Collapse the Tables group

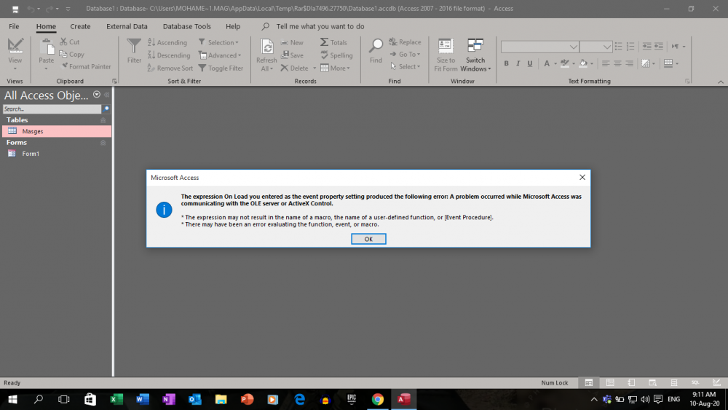tap(103, 120)
